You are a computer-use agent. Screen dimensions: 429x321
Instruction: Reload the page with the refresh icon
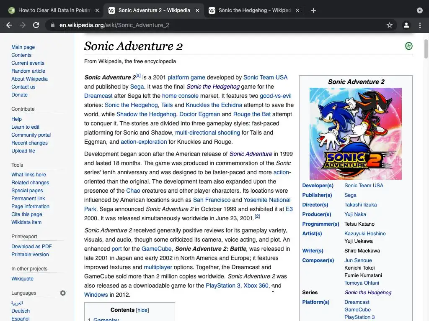tap(36, 25)
